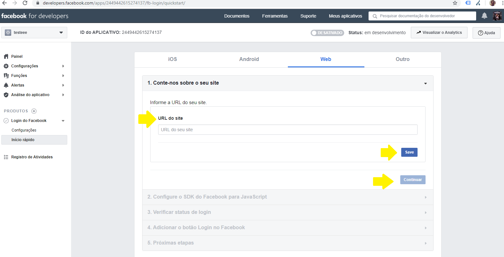Screen dimensions: 504x257
Task: Open Meus aplicativos menu
Action: pos(345,16)
